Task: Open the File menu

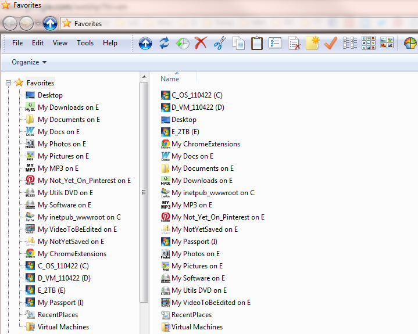Action: click(17, 43)
